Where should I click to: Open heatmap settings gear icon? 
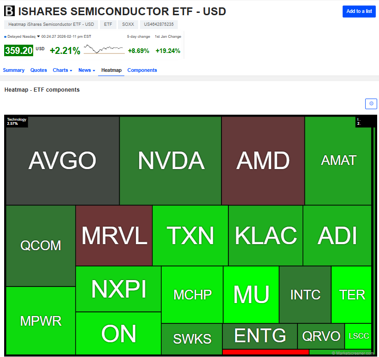pyautogui.click(x=371, y=104)
